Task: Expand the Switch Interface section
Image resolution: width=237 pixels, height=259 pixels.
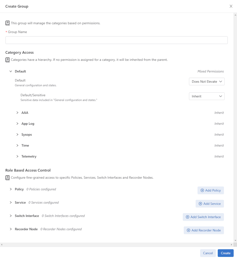Action: tap(11, 216)
